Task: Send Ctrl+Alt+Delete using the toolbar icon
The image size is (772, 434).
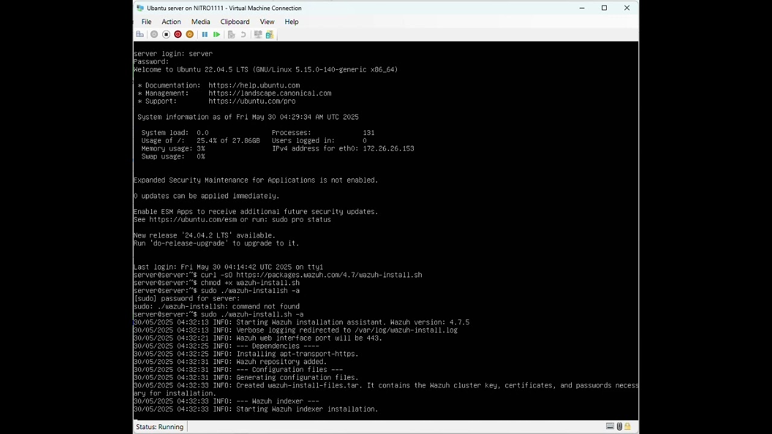Action: [x=140, y=34]
